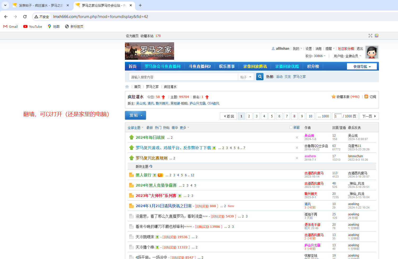This screenshot has height=259, width=398.
Task: Open the YouTube bookmark
Action: point(33,26)
